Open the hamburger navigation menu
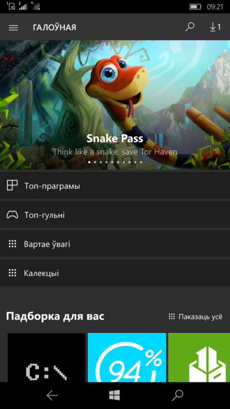 tap(13, 28)
